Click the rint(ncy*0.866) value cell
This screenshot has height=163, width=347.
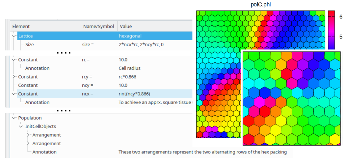tap(134, 94)
